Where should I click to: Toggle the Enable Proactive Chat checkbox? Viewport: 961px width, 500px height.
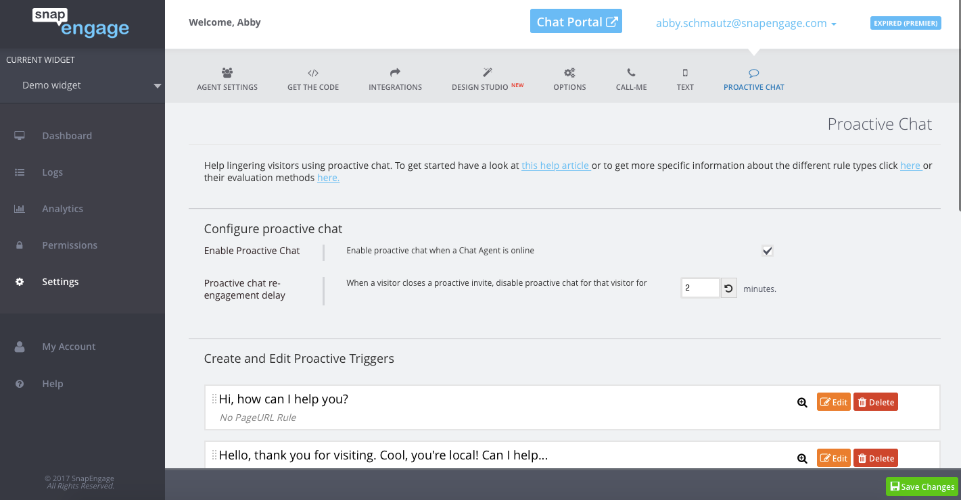tap(768, 251)
